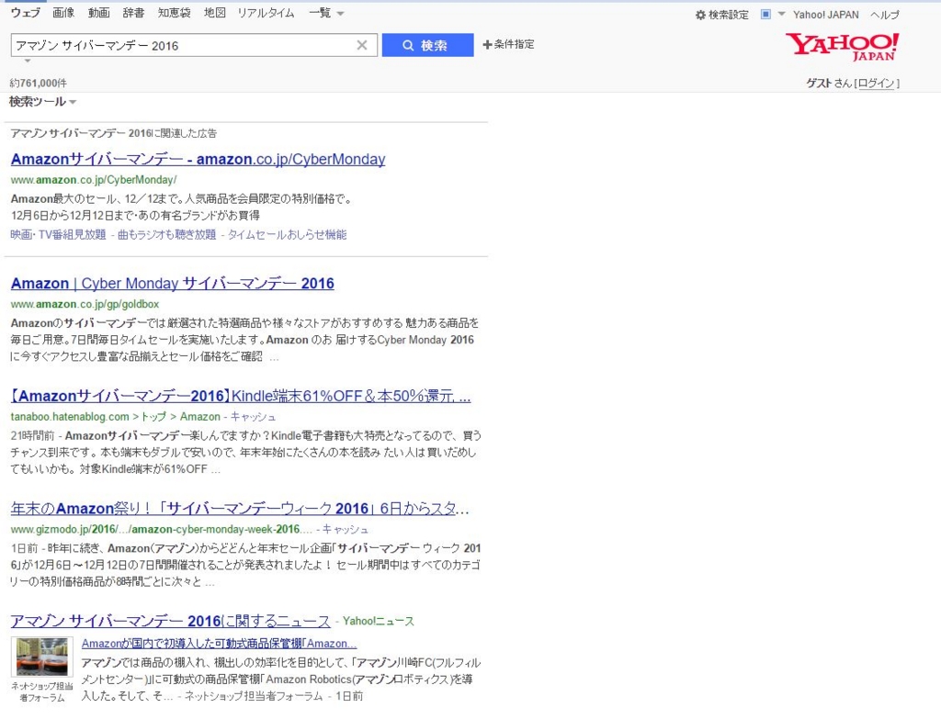Image resolution: width=941 pixels, height=719 pixels.
Task: Open the Kindle端末61%OFF blog result
Action: (x=241, y=396)
